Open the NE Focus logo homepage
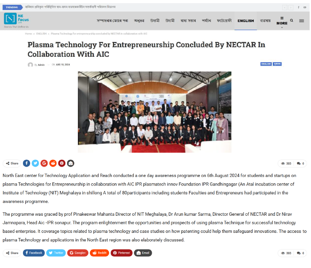The height and width of the screenshot is (268, 311). (17, 20)
